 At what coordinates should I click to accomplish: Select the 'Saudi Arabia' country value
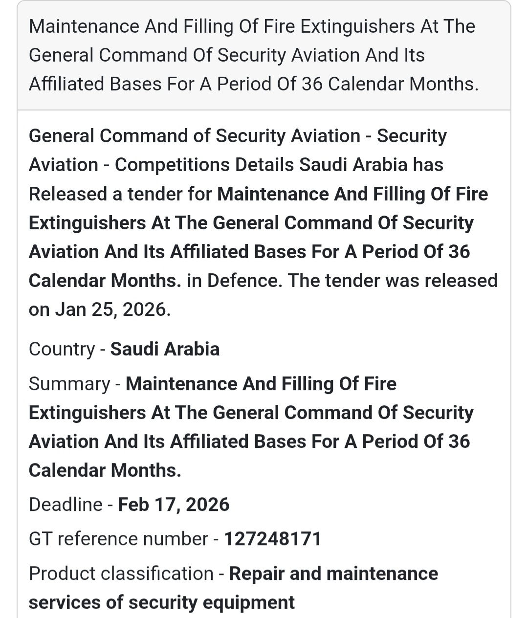point(165,349)
